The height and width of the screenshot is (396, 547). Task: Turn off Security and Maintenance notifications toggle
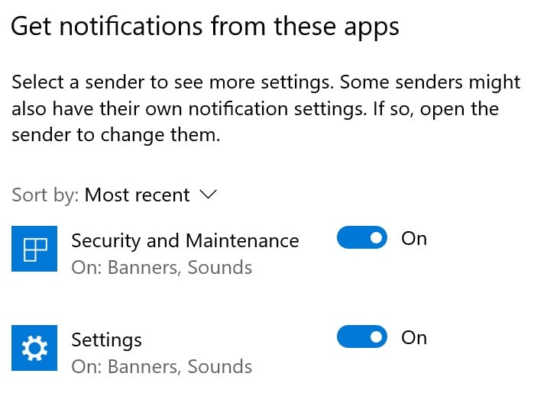click(x=362, y=239)
